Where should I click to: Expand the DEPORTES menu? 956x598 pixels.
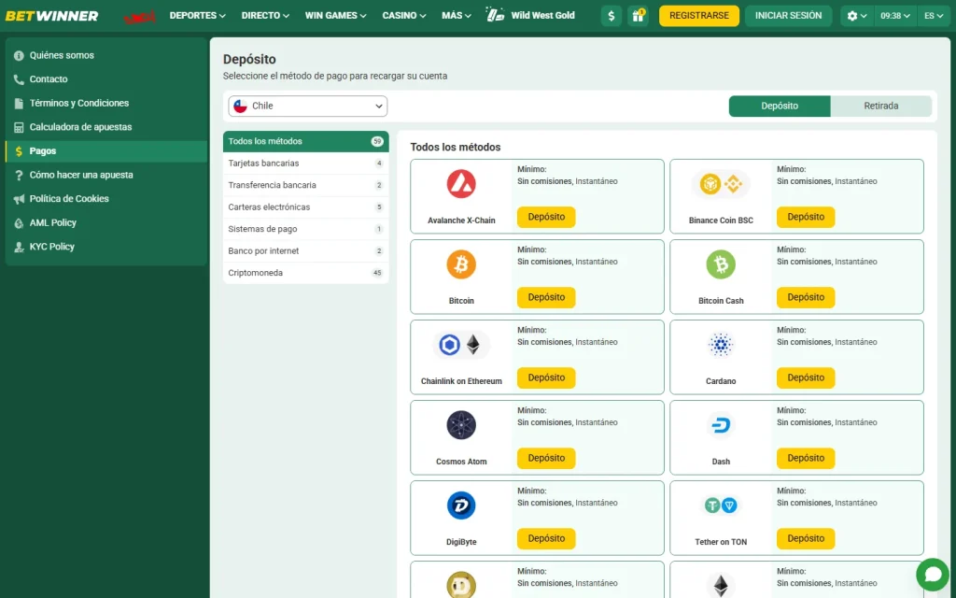tap(198, 15)
